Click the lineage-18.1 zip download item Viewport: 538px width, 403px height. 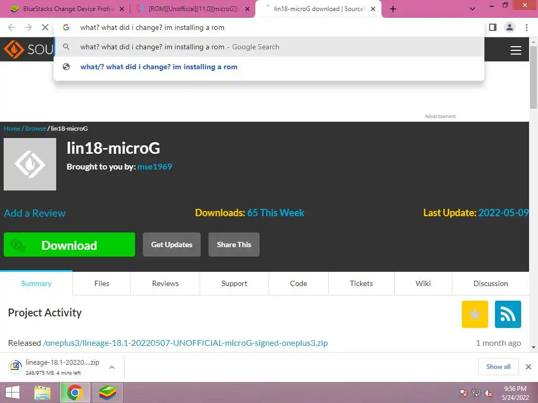(x=55, y=367)
